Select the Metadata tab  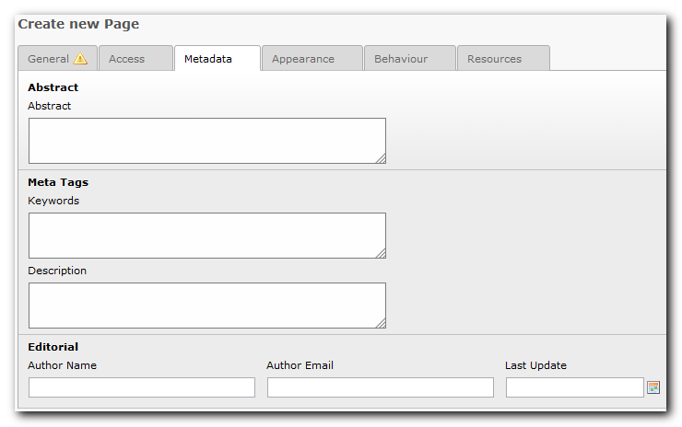208,59
